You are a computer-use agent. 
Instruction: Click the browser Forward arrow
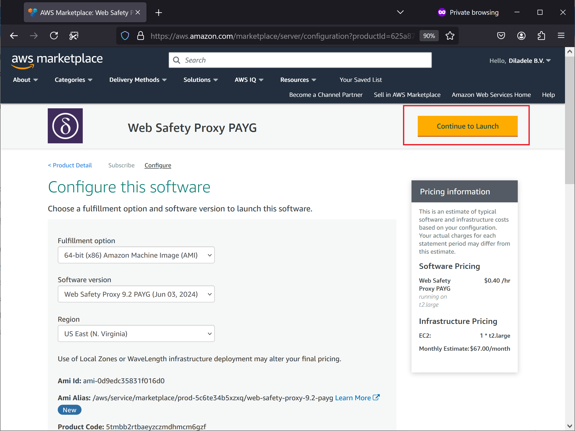pos(34,36)
